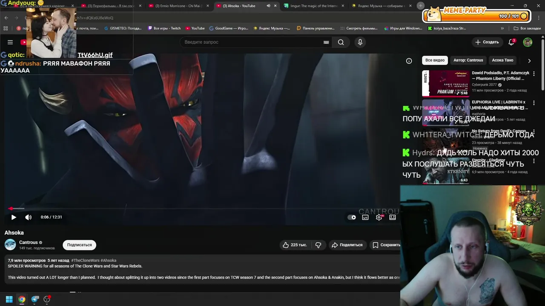This screenshot has height=306, width=545.
Task: Open Смотреть фильмы bookmark
Action: coord(359,28)
